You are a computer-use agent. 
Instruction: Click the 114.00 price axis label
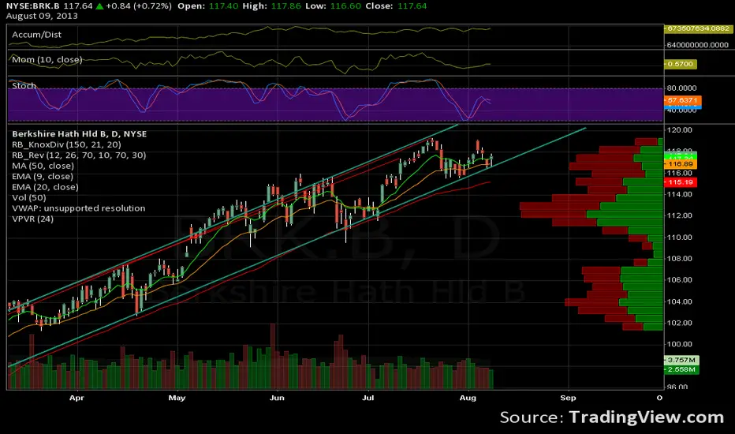point(680,194)
